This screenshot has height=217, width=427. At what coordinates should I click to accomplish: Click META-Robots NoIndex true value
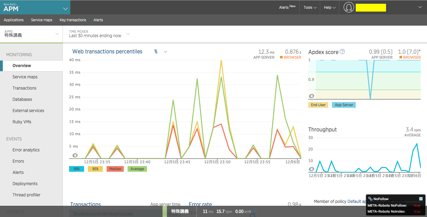417,211
